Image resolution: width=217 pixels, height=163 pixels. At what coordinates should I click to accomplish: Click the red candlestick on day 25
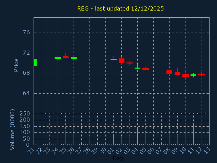click(x=65, y=57)
